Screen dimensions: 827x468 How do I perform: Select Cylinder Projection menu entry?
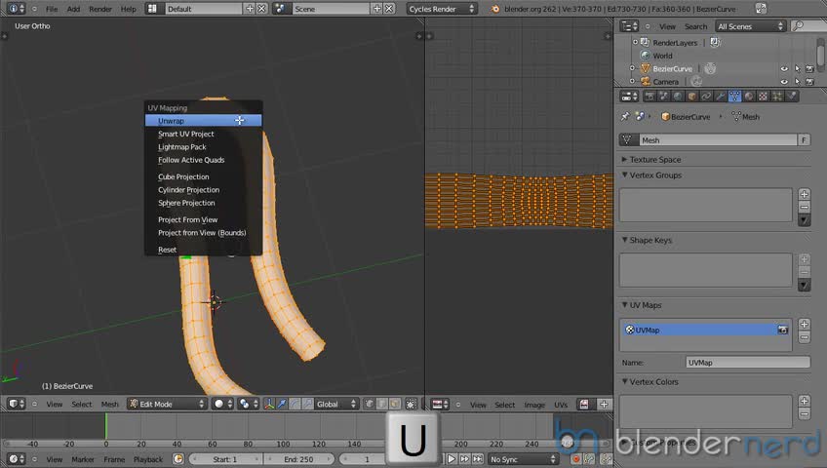coord(188,190)
